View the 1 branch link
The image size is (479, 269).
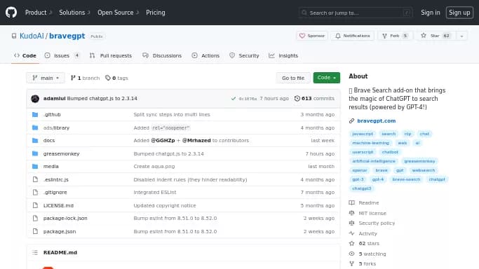(86, 78)
